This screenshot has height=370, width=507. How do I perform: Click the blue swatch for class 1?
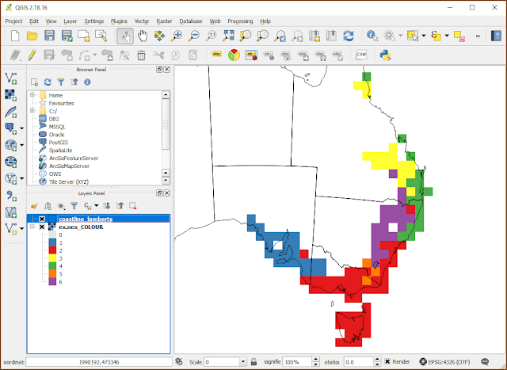pos(52,242)
